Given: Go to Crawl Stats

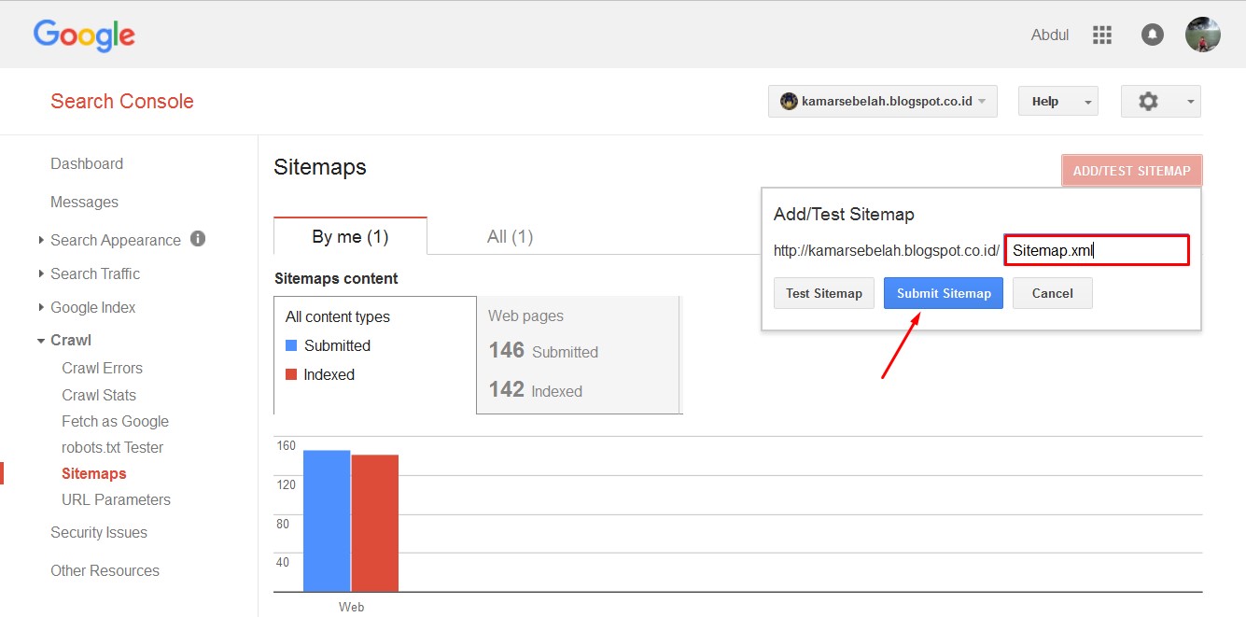Looking at the screenshot, I should pyautogui.click(x=99, y=395).
